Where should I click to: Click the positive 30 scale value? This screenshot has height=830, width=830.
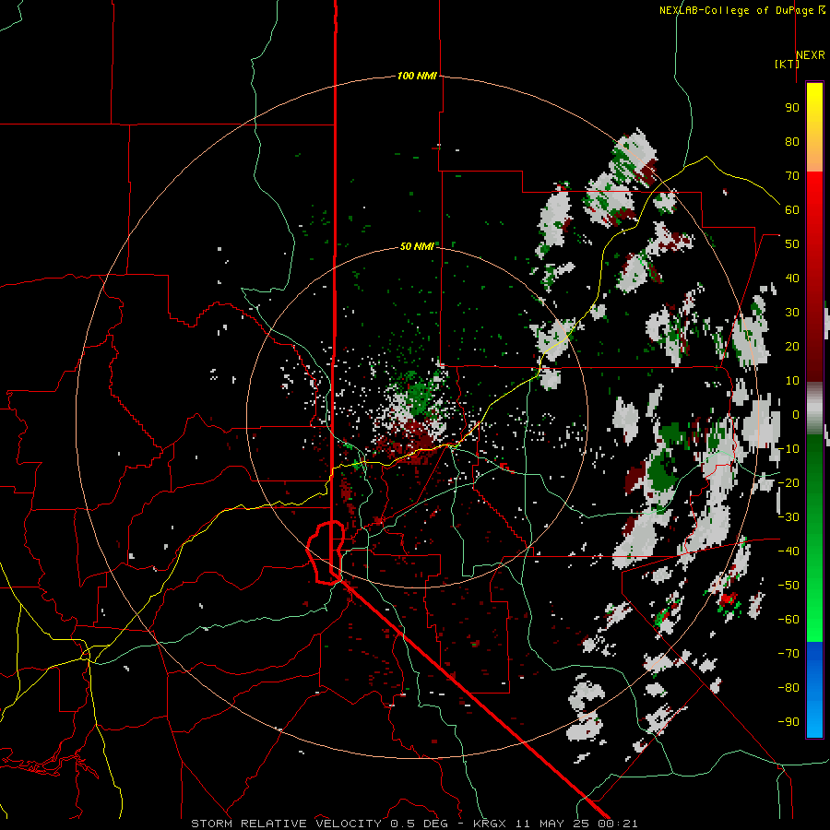pyautogui.click(x=792, y=313)
